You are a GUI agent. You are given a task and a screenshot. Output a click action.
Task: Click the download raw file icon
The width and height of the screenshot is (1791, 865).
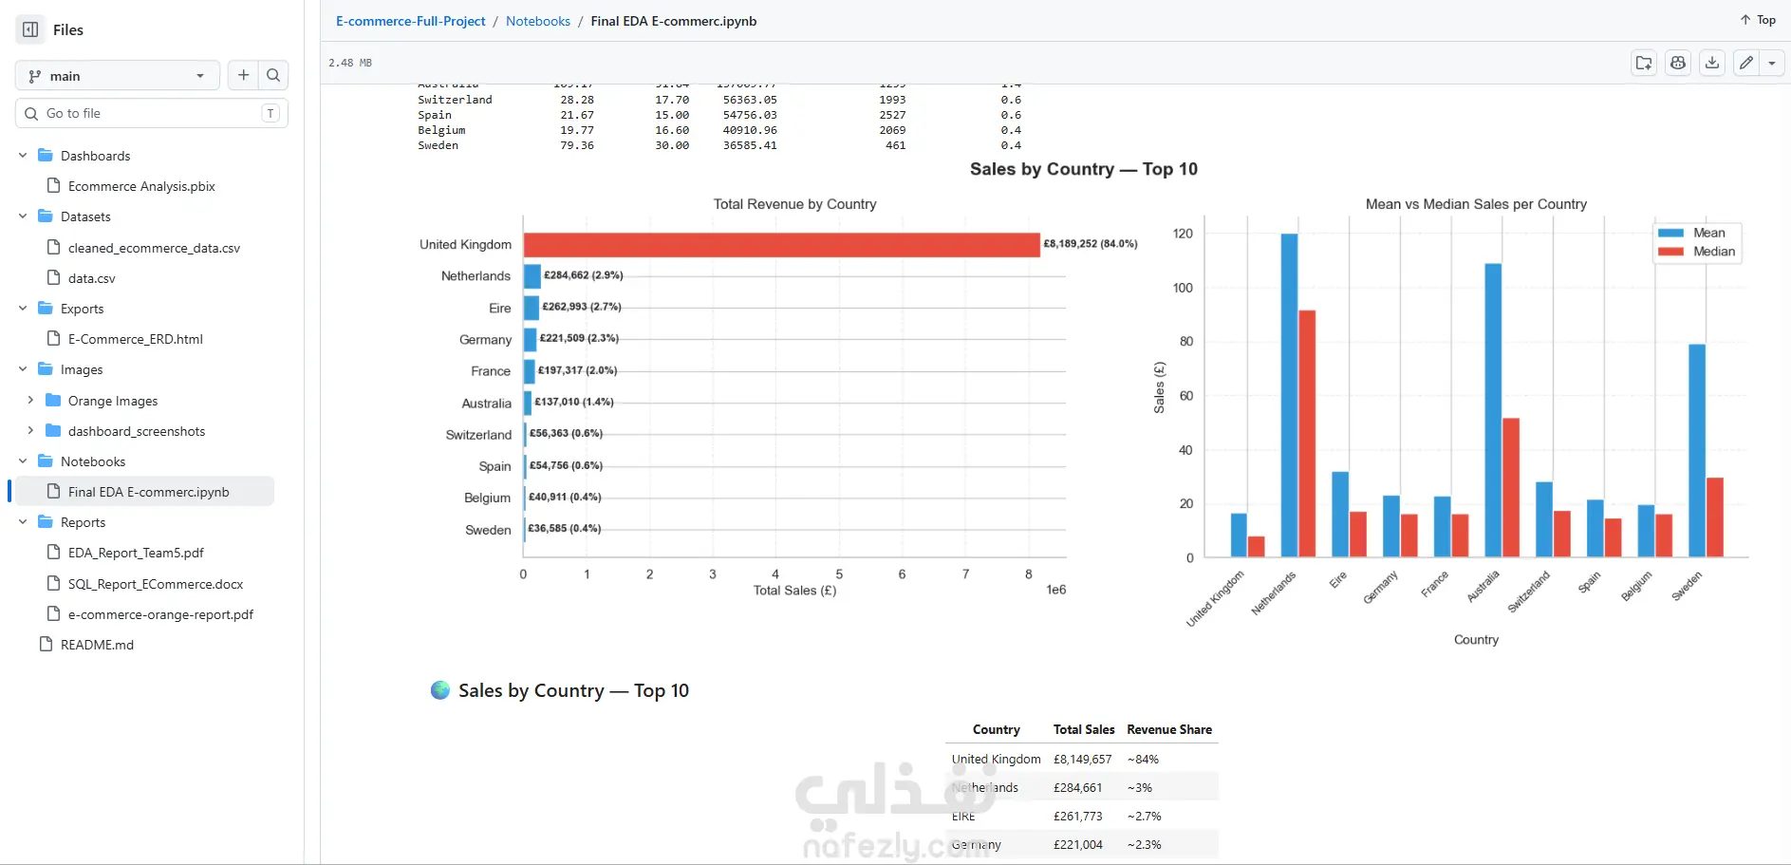click(x=1712, y=63)
